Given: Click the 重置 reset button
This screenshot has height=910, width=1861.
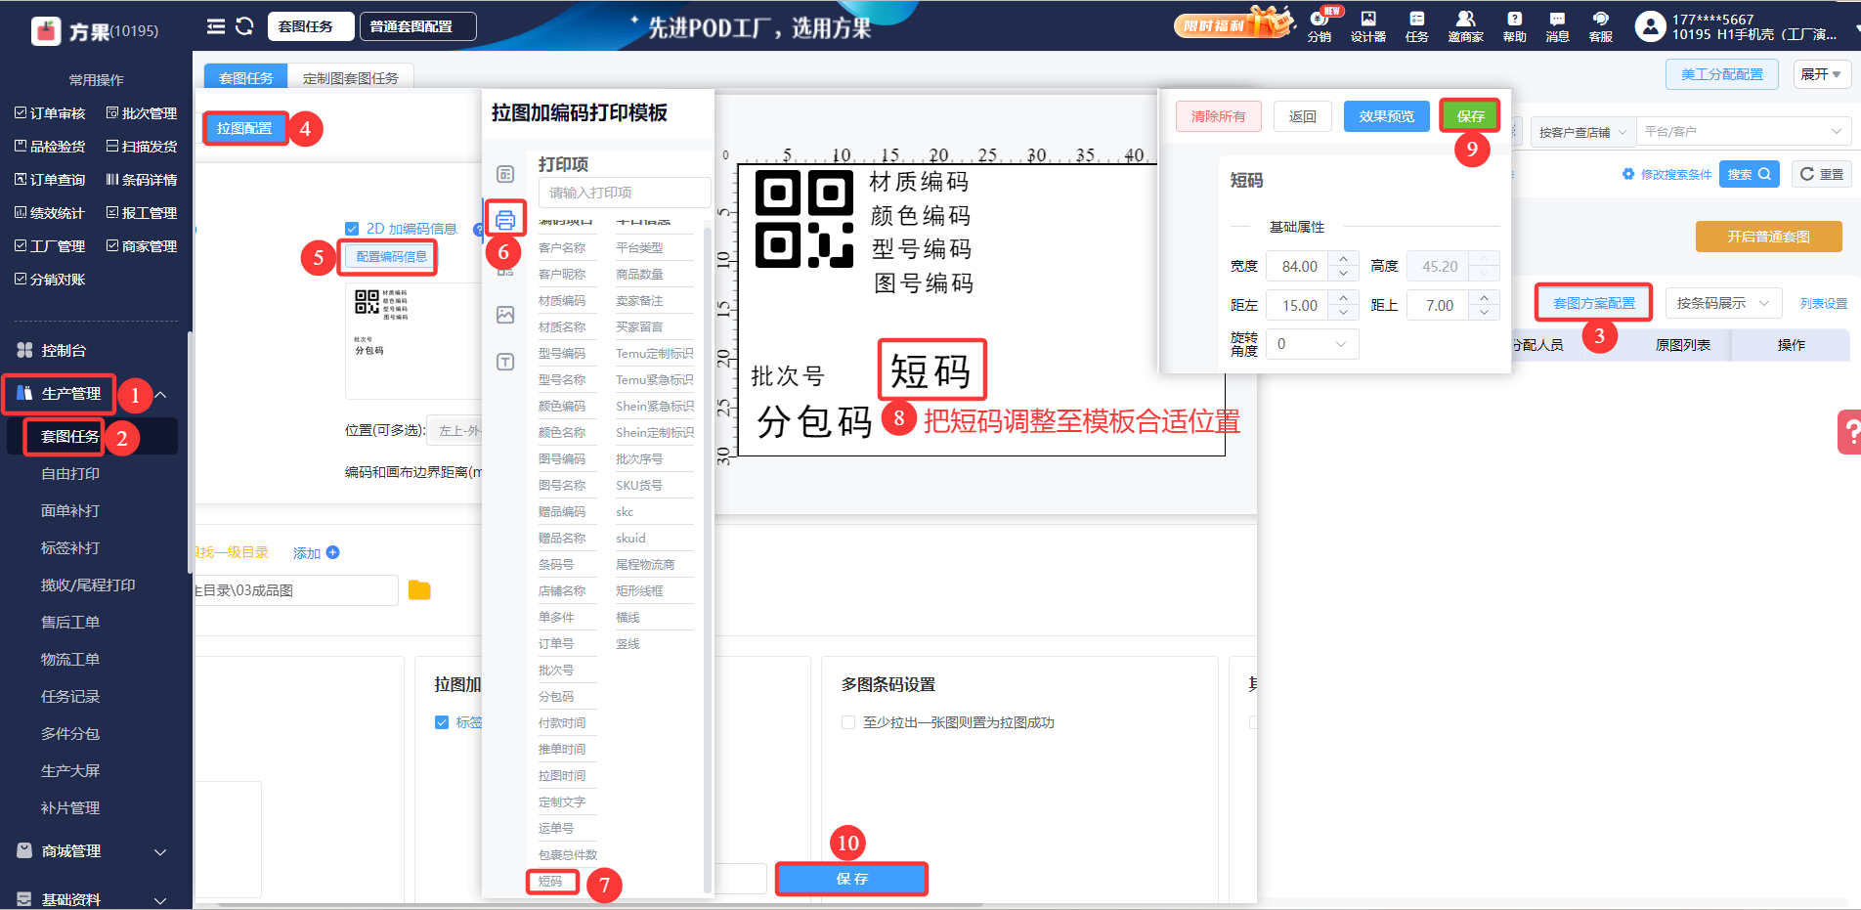Looking at the screenshot, I should click(1821, 174).
